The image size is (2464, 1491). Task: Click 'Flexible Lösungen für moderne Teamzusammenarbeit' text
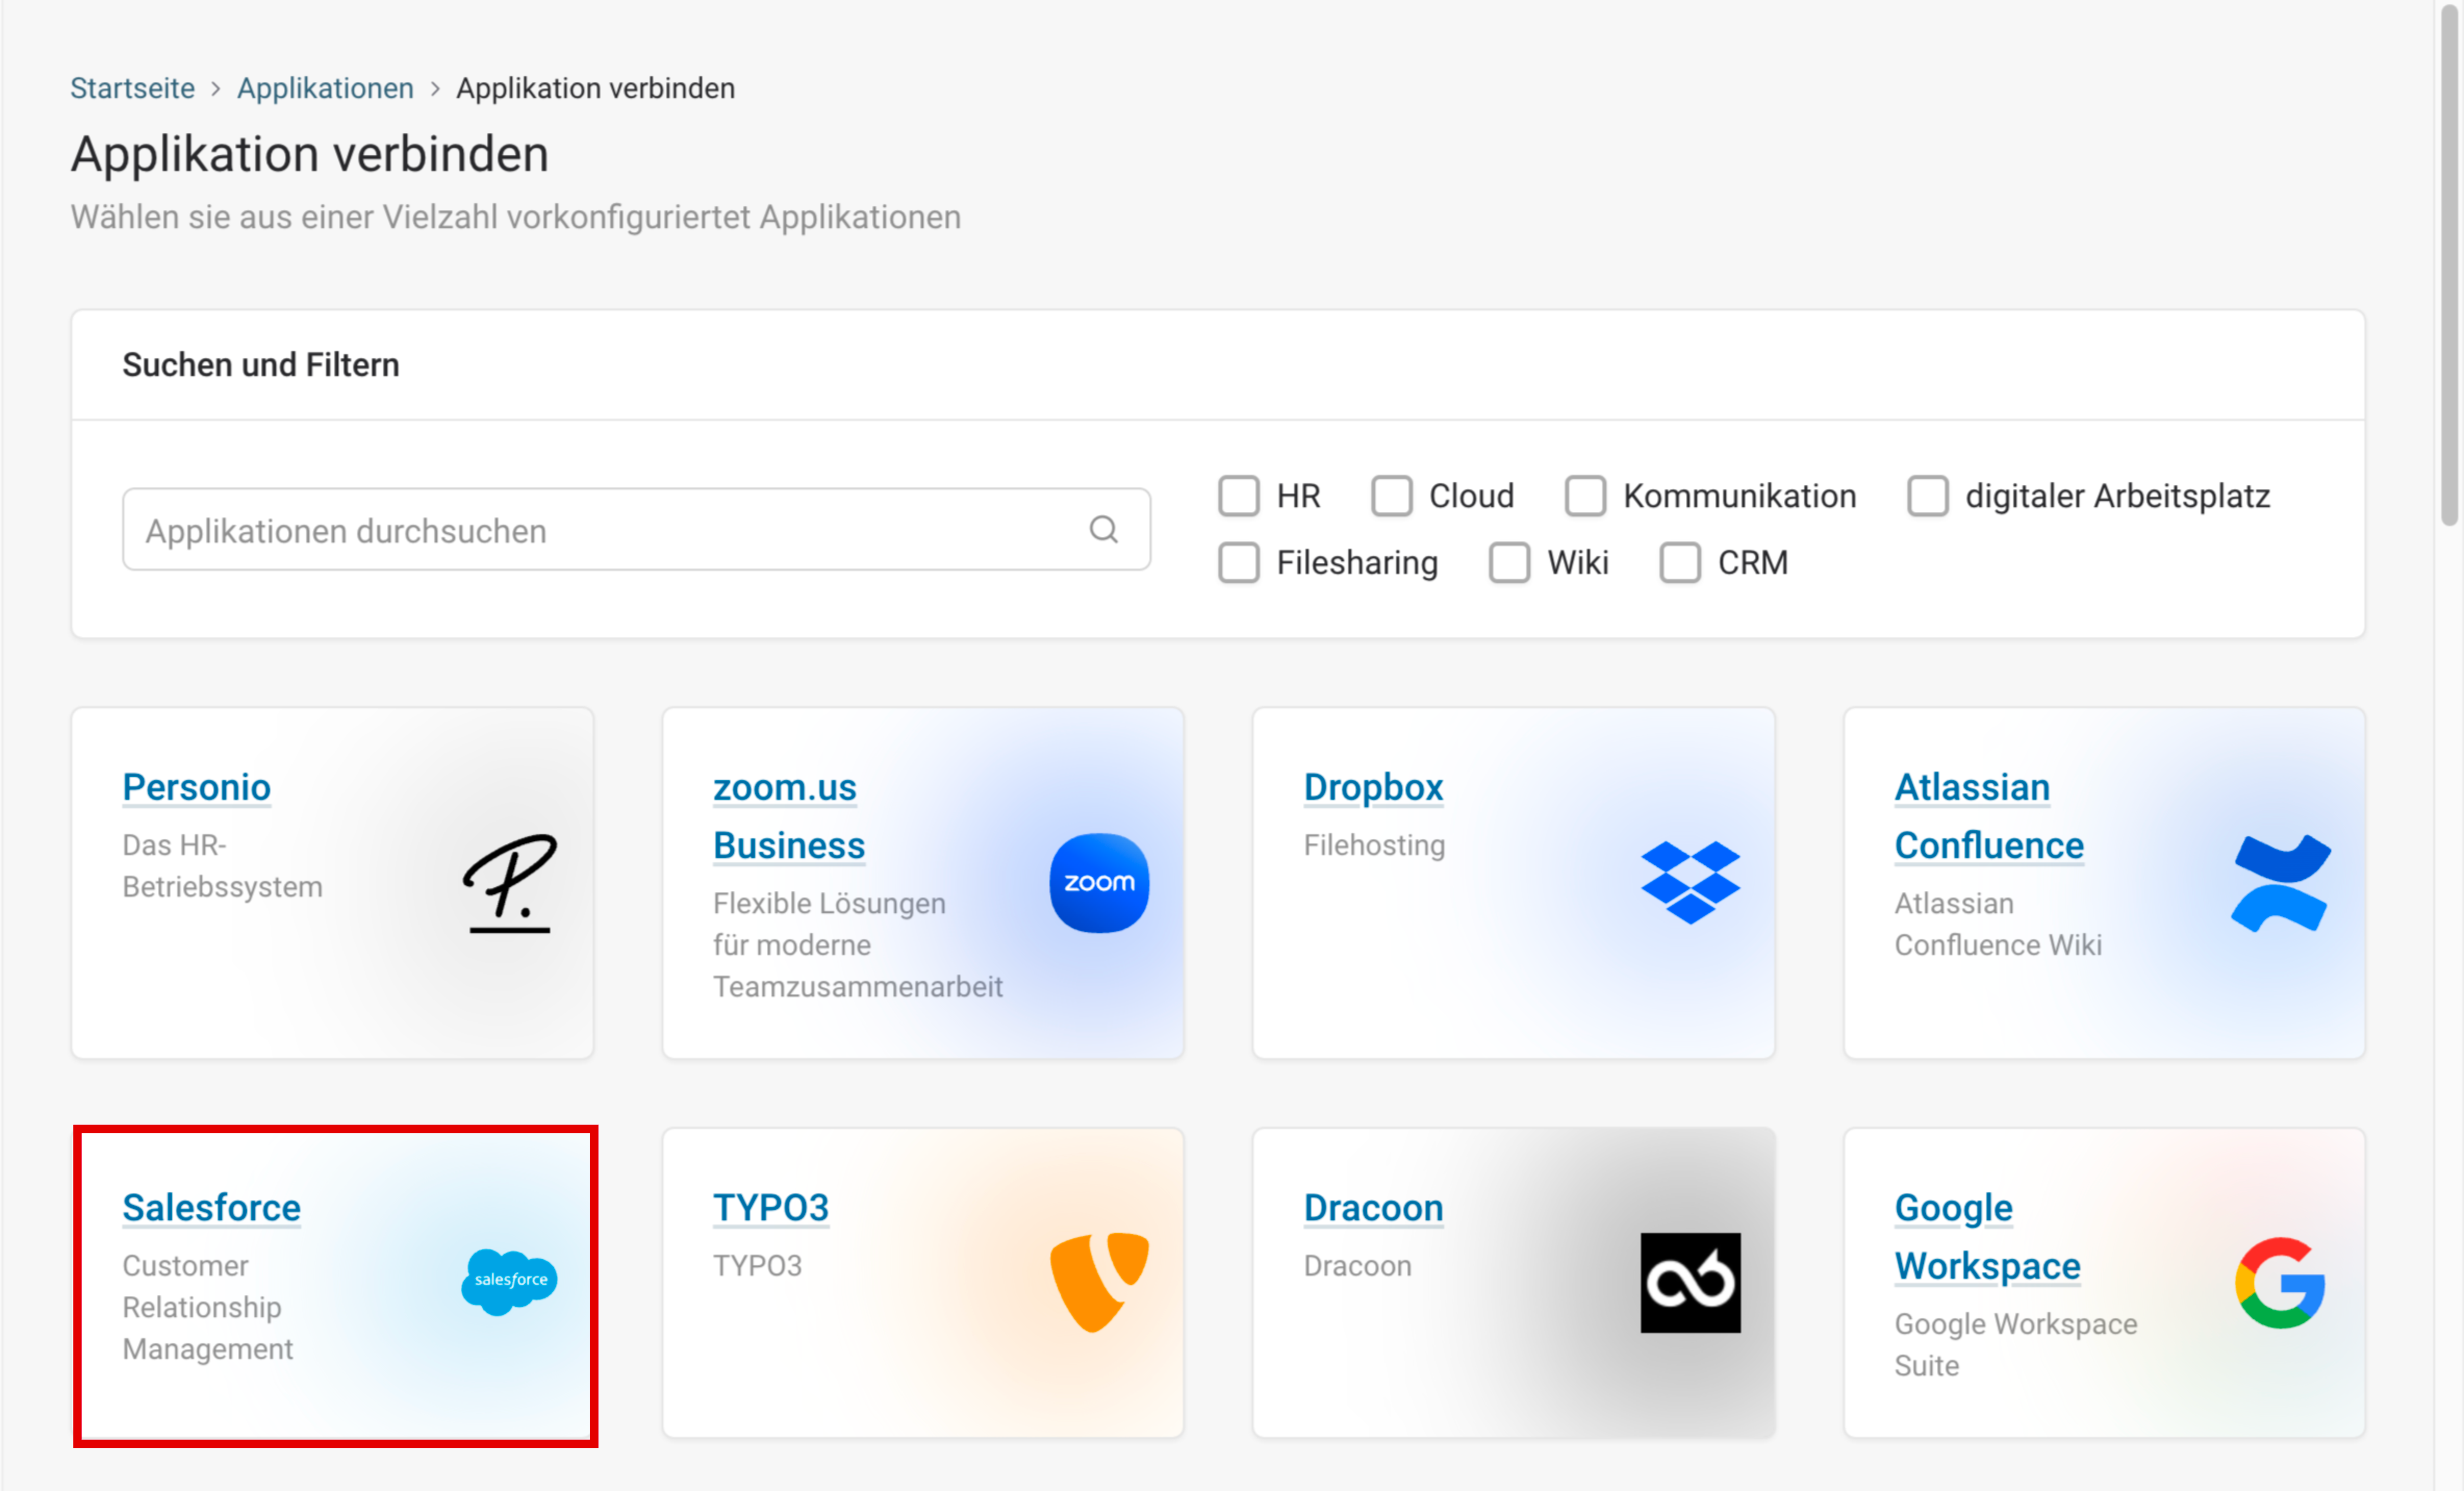857,945
